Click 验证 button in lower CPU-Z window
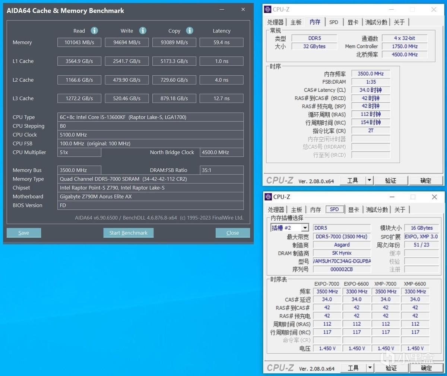 pyautogui.click(x=391, y=368)
